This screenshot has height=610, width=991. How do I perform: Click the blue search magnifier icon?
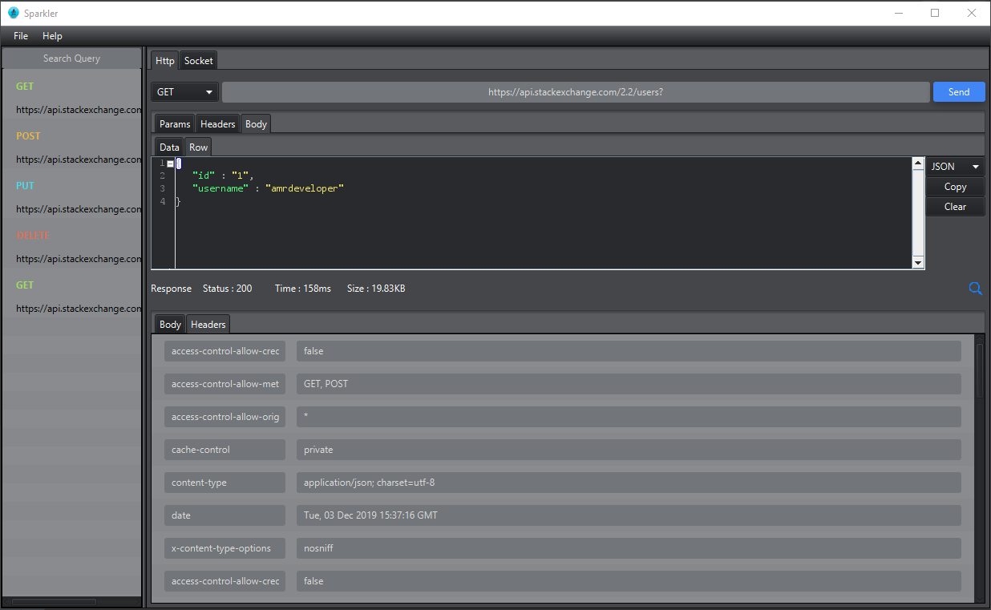975,289
